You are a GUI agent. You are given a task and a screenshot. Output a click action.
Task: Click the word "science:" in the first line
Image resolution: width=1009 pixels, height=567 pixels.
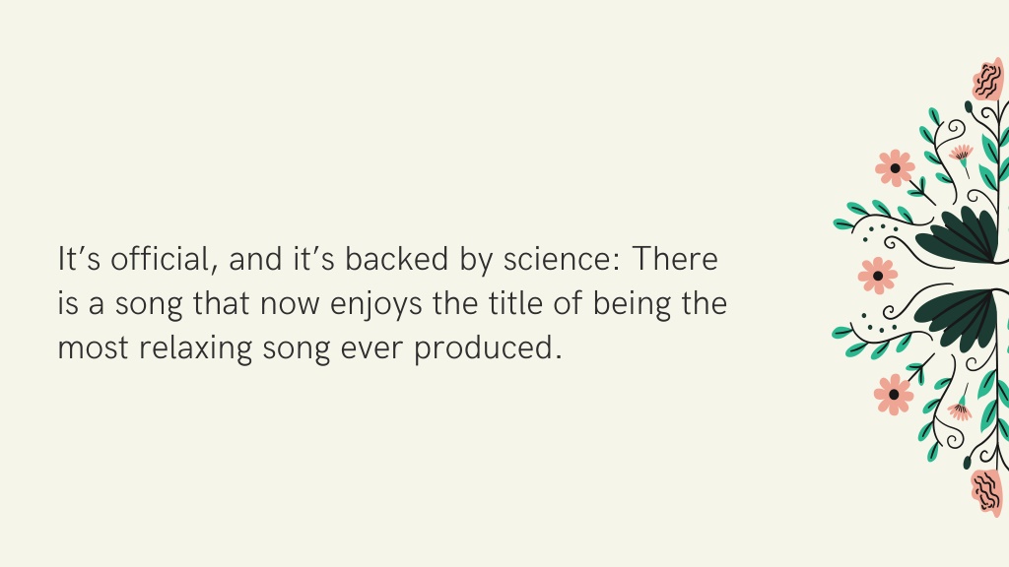point(562,259)
